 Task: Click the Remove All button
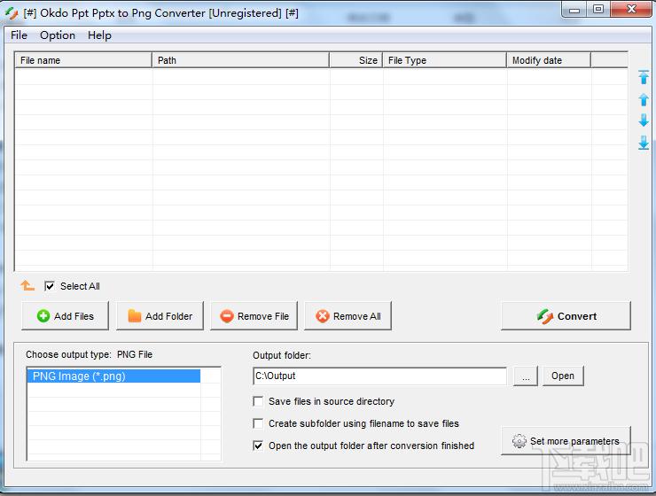(348, 316)
